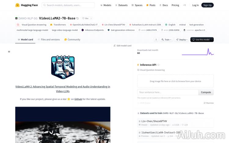Go to Models in top navigation
229x143 pixels.
(106, 5)
